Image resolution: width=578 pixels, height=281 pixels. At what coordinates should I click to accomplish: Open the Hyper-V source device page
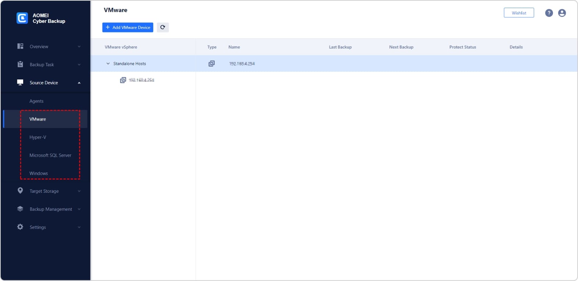tap(38, 137)
